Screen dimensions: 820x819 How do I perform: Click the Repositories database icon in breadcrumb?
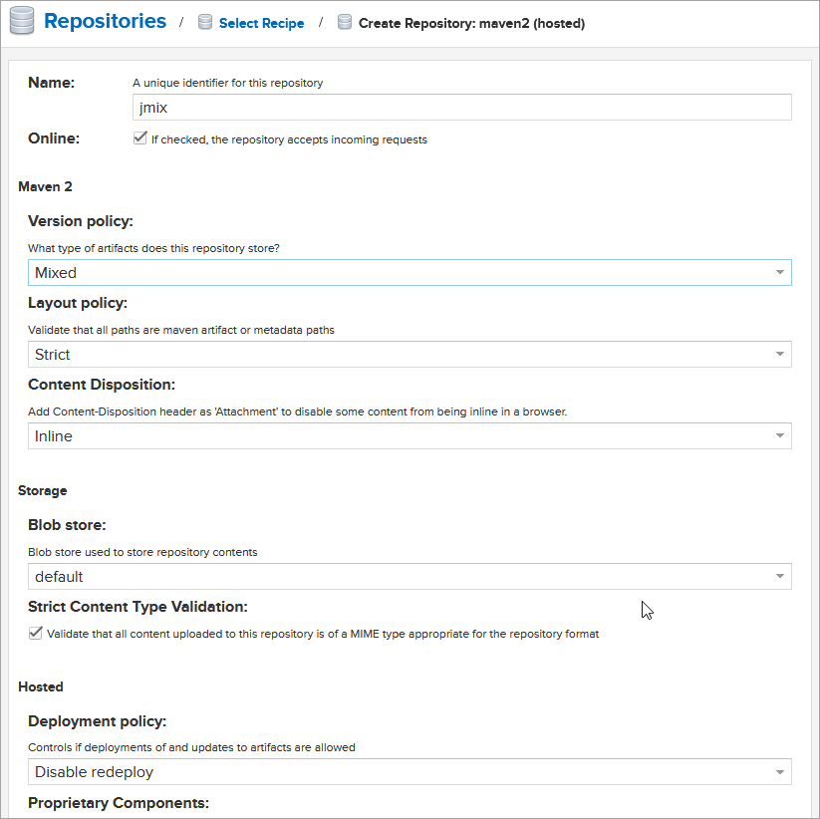[21, 20]
